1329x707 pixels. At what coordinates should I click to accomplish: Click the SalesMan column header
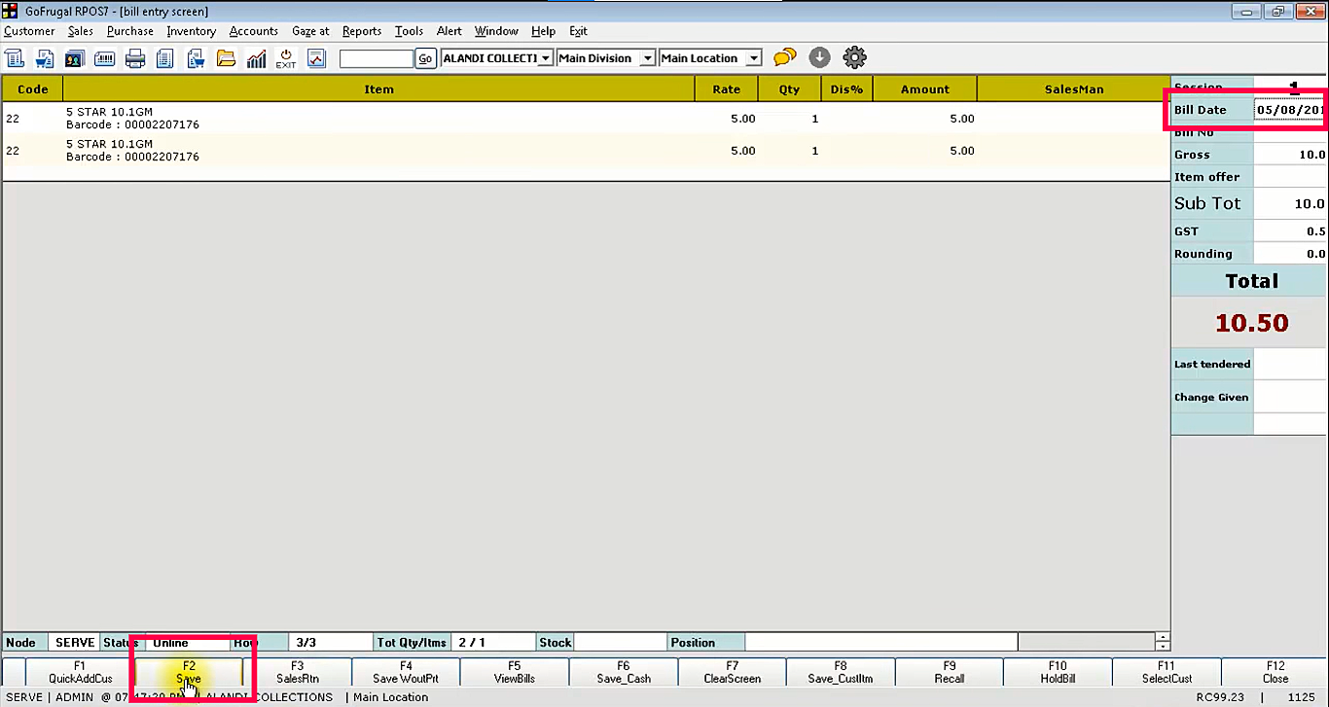[1074, 89]
